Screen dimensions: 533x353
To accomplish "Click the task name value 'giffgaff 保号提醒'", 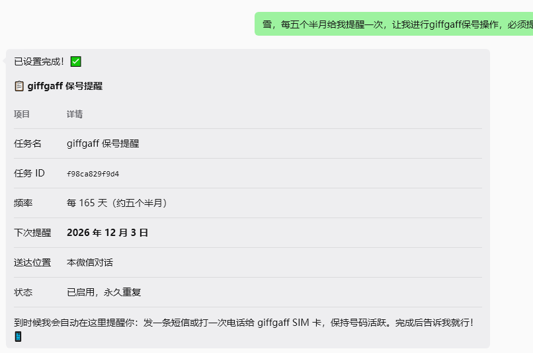I will click(103, 143).
